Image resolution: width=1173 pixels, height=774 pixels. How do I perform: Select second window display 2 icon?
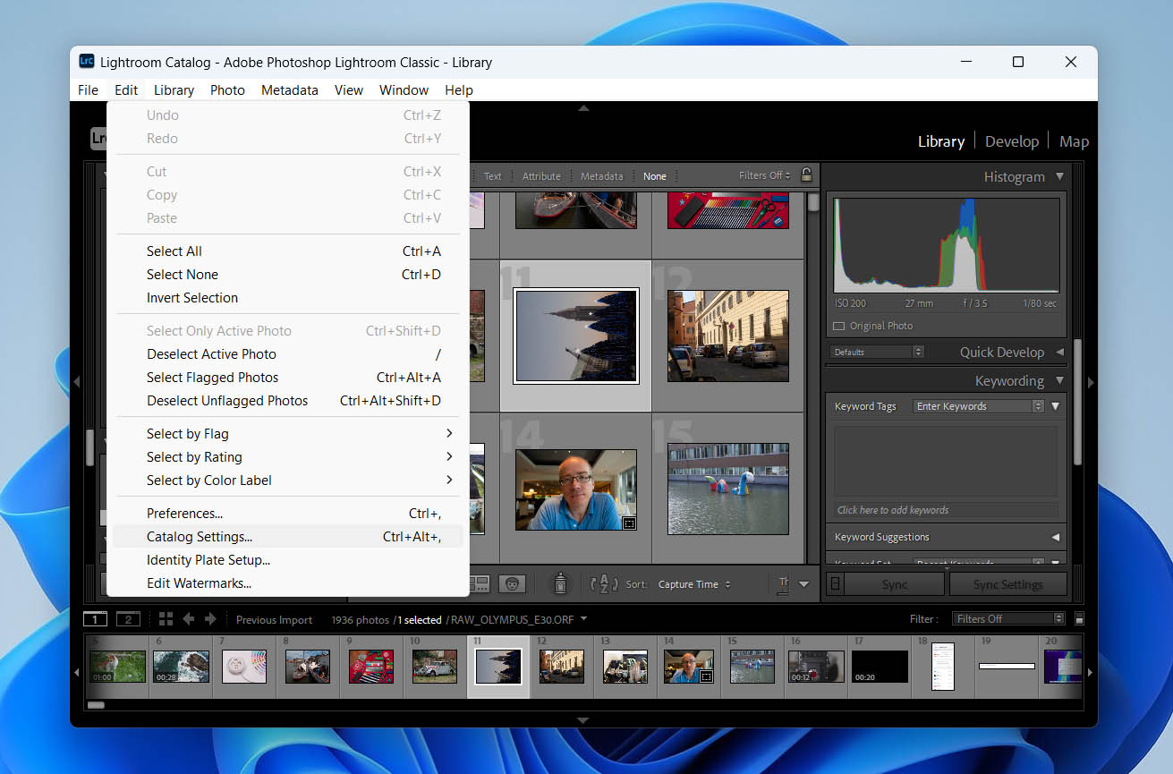coord(128,619)
